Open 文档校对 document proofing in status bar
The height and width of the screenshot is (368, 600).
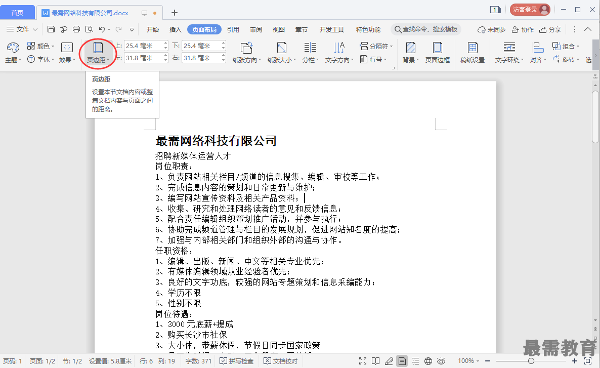click(280, 361)
